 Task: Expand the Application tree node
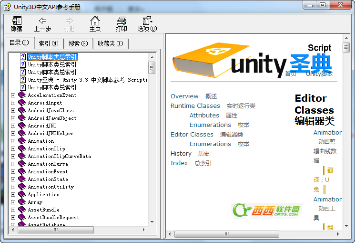(x=13, y=194)
